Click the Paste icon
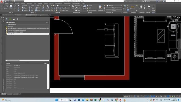This screenshot has height=102, width=181. pos(141,7)
